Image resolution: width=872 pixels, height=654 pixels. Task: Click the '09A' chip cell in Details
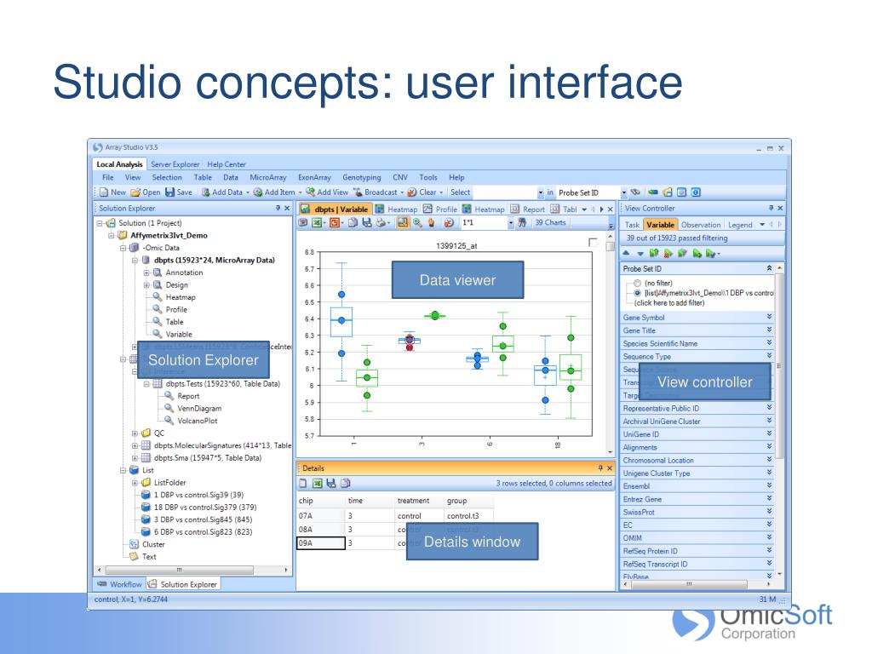(321, 542)
